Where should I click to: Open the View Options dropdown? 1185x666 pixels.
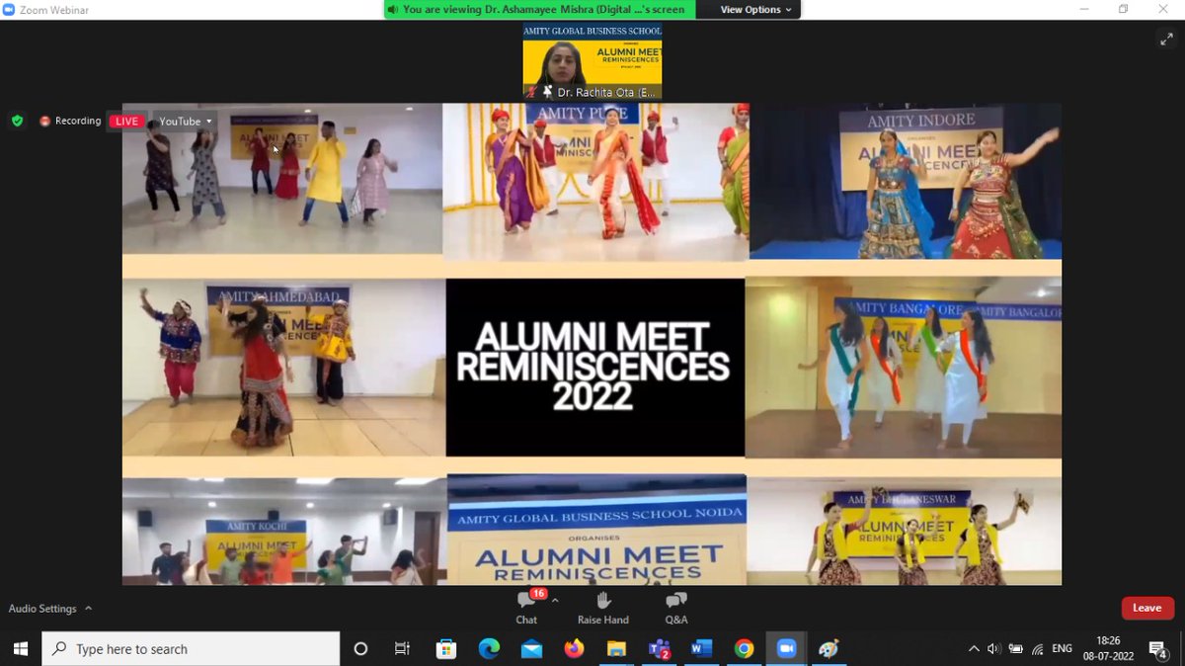(755, 10)
